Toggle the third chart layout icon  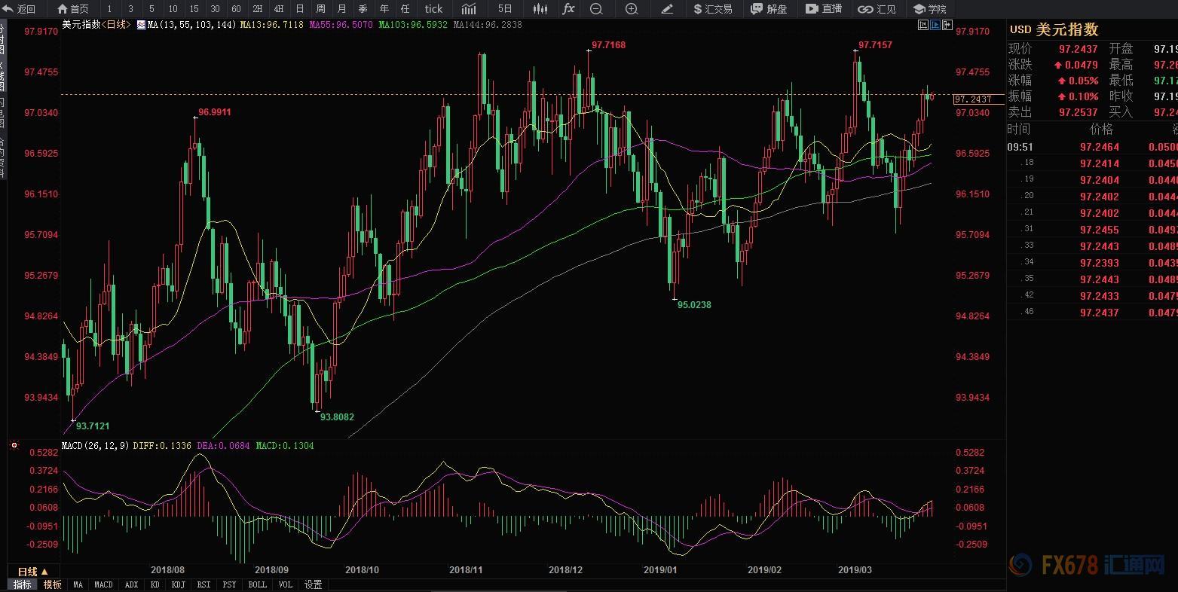pos(947,25)
